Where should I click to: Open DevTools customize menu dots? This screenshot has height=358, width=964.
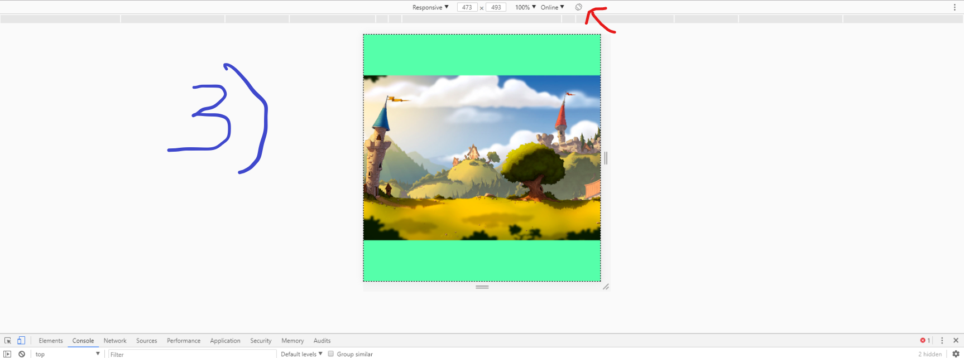coord(942,340)
